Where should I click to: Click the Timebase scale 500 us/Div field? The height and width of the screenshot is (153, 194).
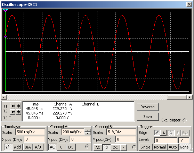coord(30,132)
